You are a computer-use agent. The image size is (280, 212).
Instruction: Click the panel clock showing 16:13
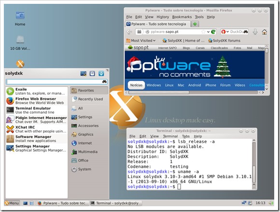(260, 203)
